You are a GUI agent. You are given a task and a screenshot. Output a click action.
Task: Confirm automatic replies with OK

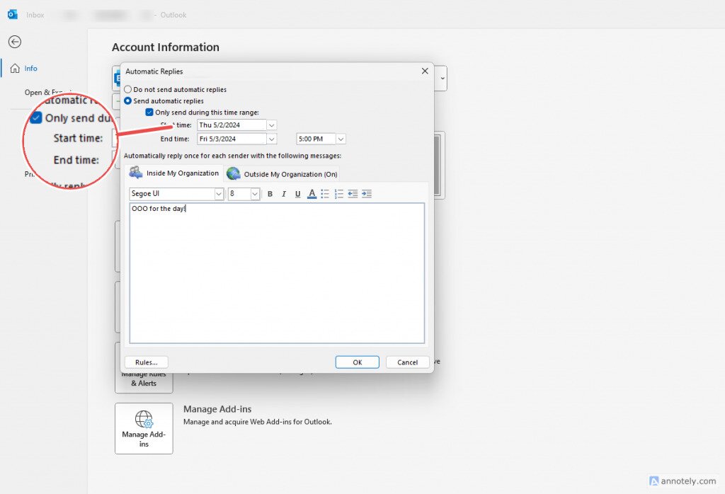[x=357, y=362]
